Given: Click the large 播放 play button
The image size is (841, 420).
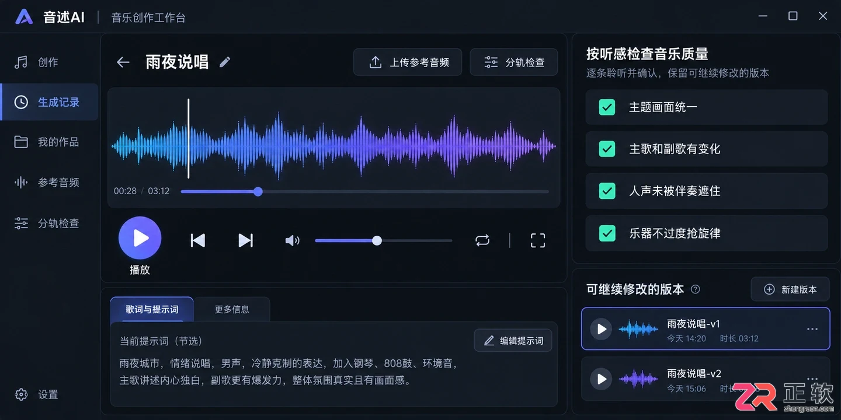Looking at the screenshot, I should point(140,238).
